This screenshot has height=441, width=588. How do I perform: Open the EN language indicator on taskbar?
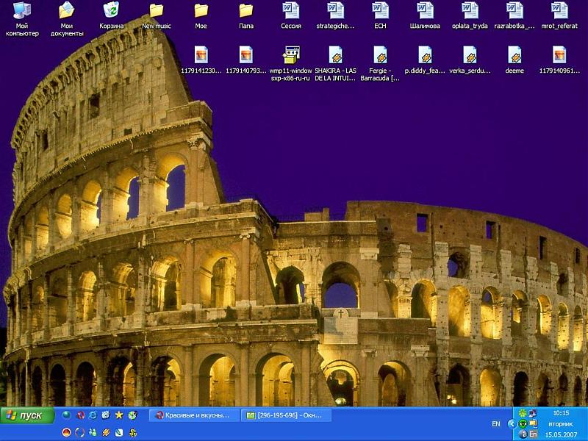tap(496, 424)
